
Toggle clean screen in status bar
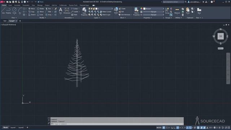pos(226,127)
